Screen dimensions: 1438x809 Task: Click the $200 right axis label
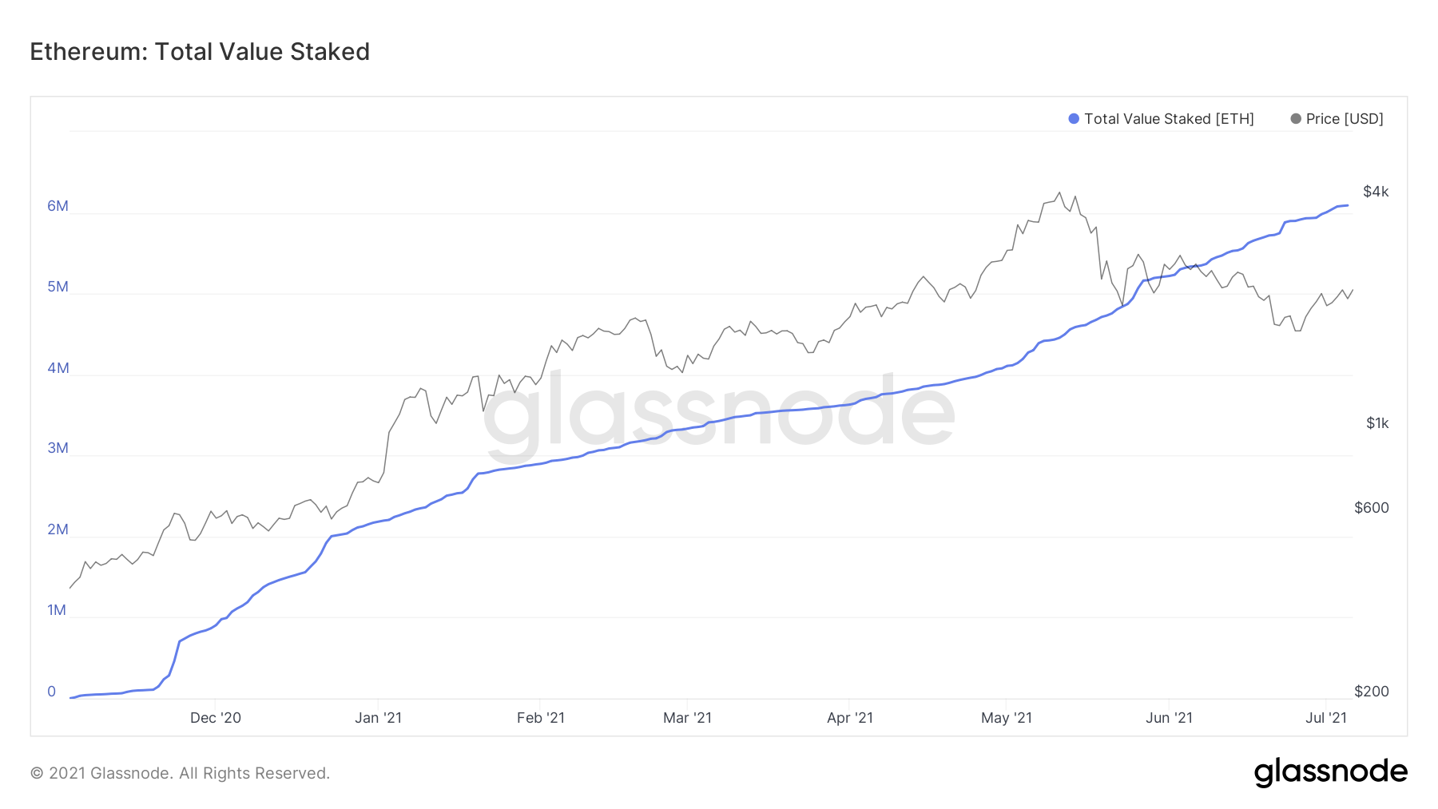click(x=1372, y=692)
